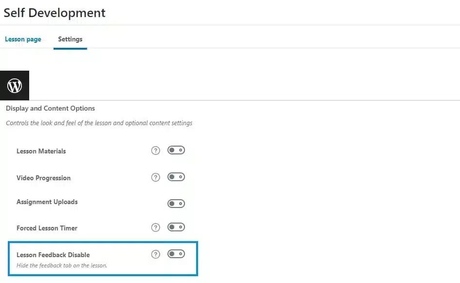460x283 pixels.
Task: Show help for Video Progression
Action: (155, 177)
